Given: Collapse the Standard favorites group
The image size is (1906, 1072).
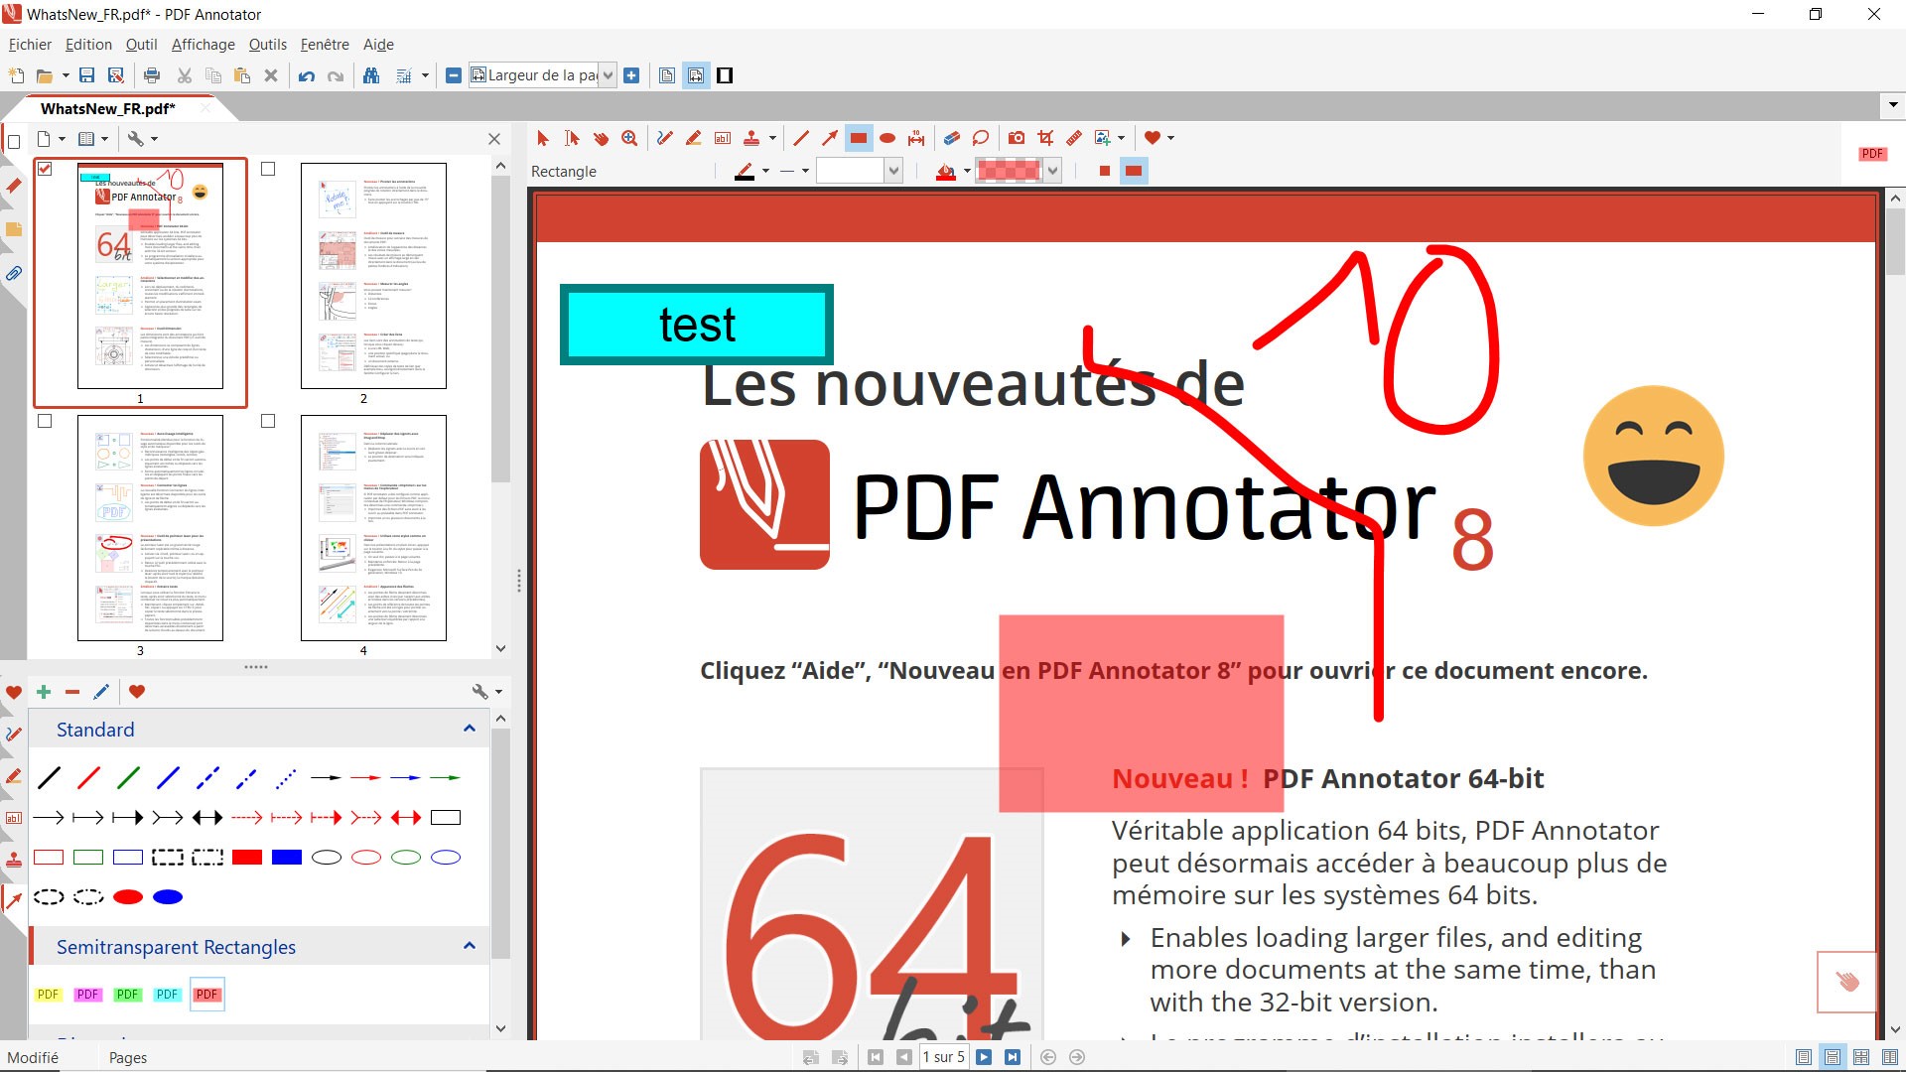Looking at the screenshot, I should (470, 730).
